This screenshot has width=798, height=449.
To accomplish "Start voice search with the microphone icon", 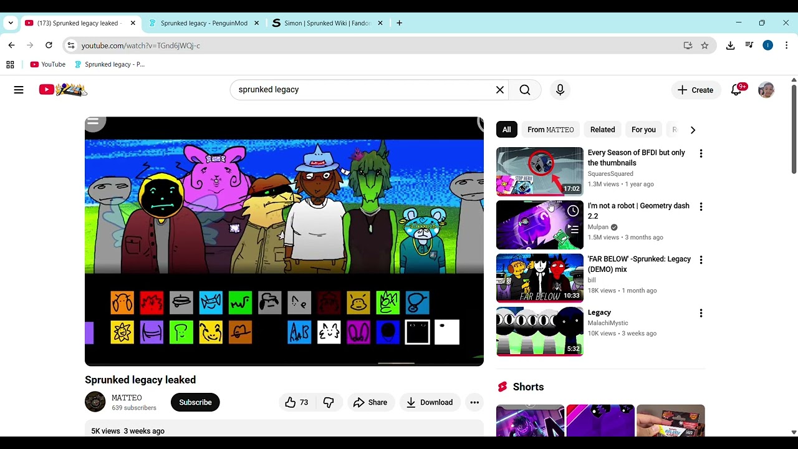I will point(560,90).
